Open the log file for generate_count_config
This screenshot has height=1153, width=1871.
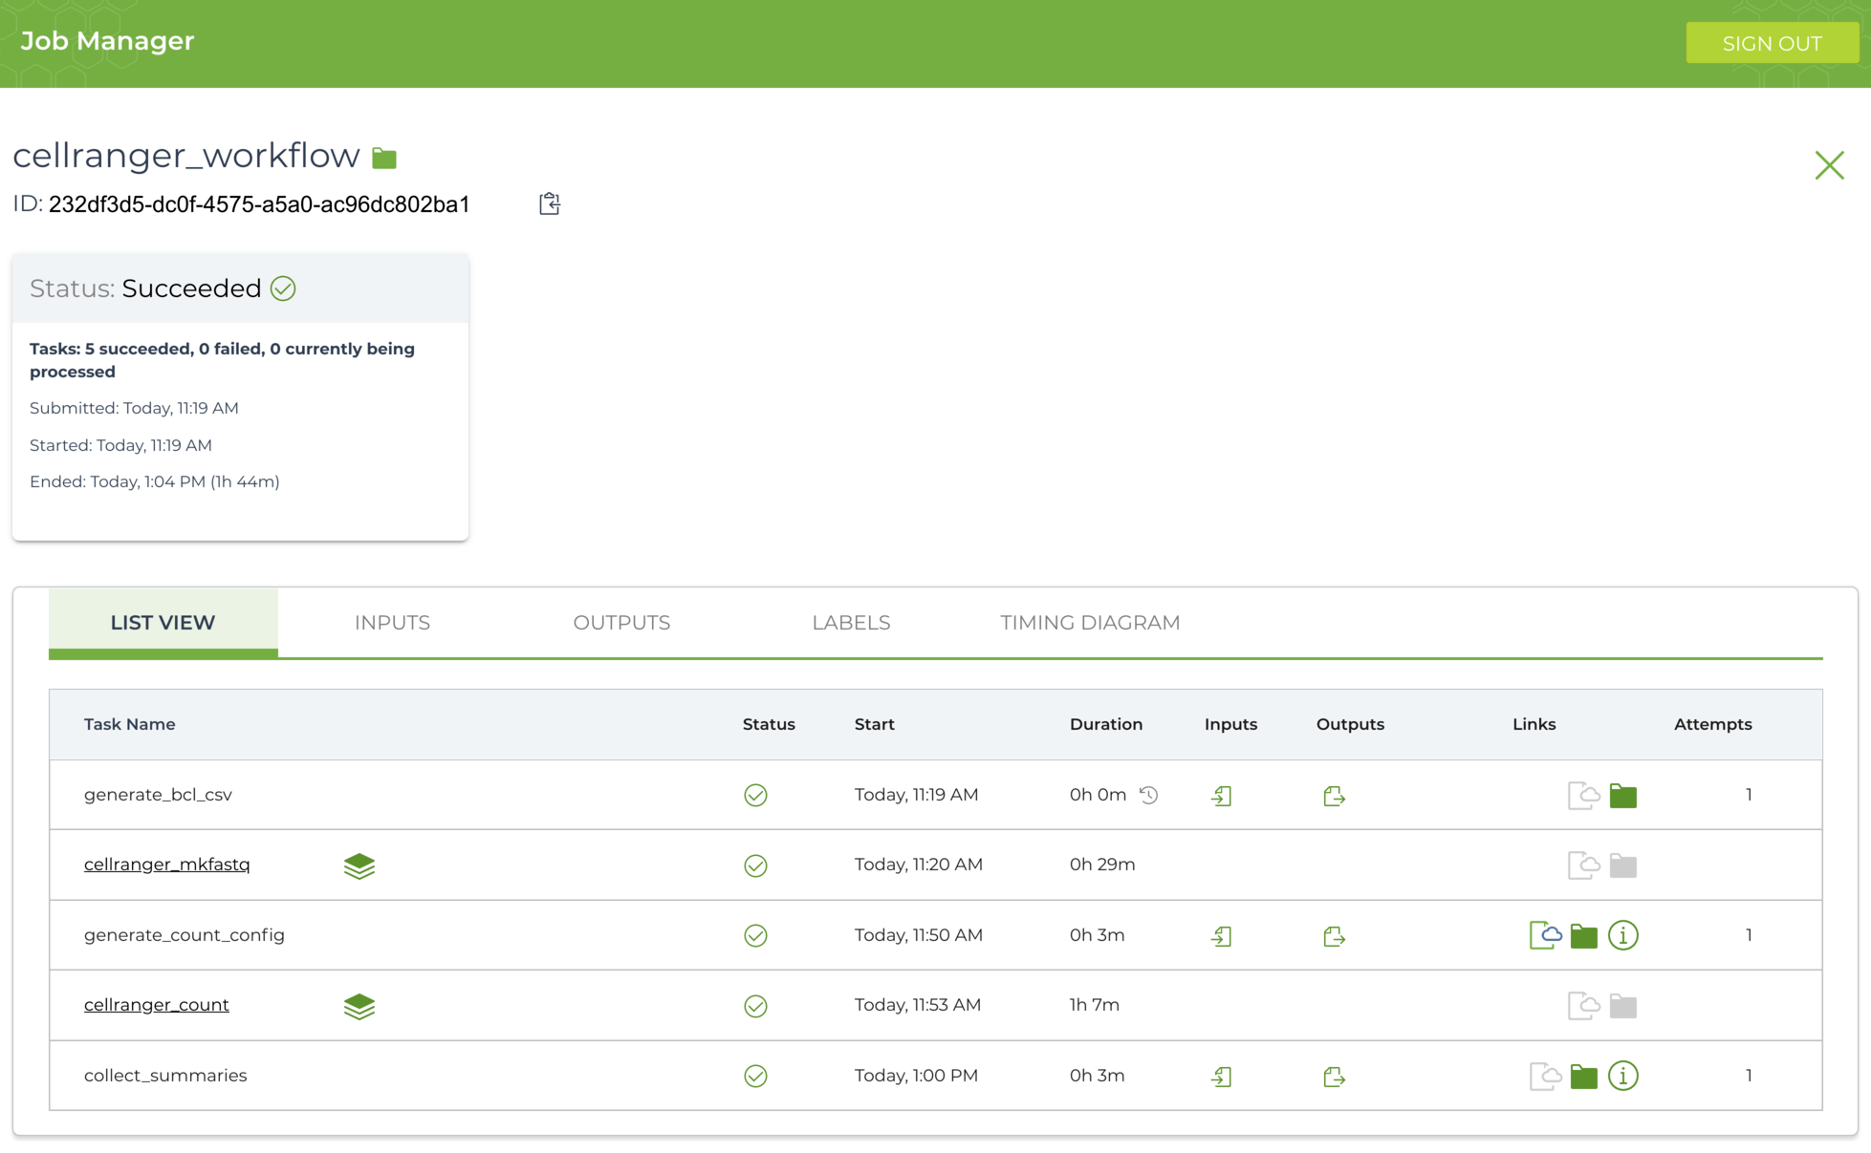coord(1545,935)
